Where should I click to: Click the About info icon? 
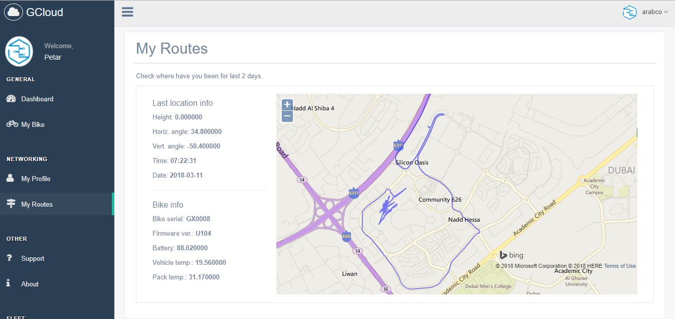coord(8,283)
